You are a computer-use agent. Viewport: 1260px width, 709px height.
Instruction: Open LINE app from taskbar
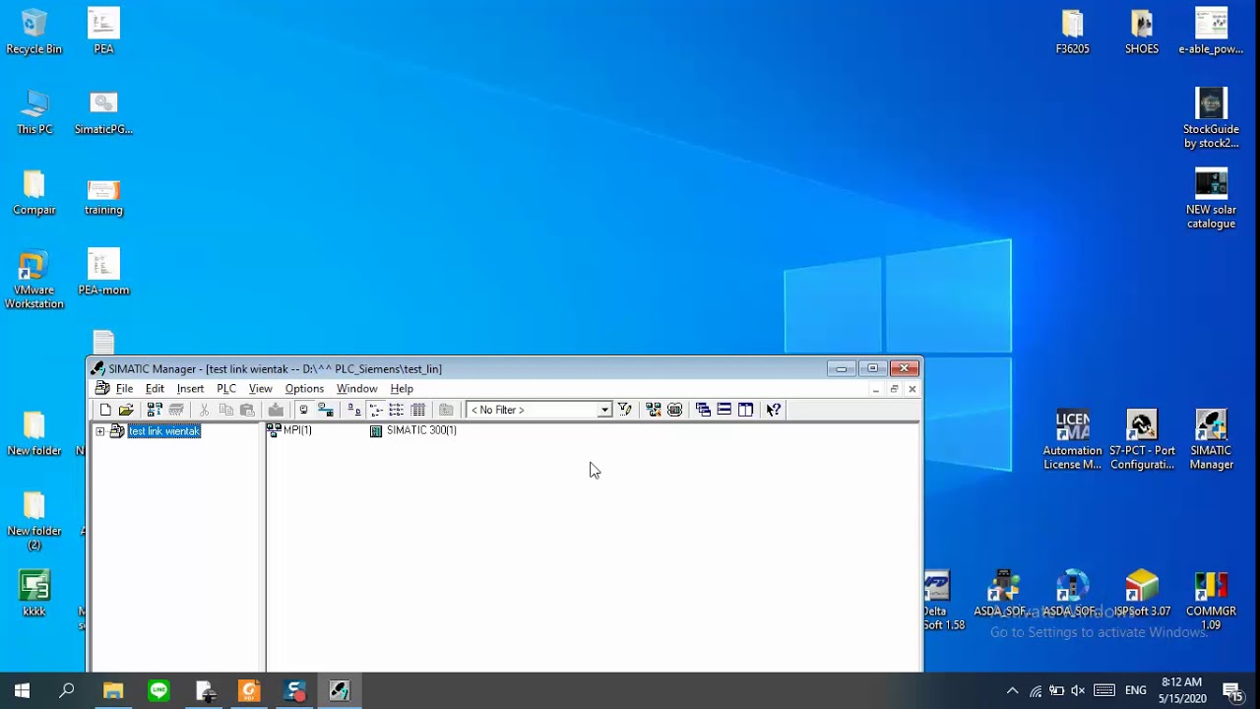[x=158, y=691]
